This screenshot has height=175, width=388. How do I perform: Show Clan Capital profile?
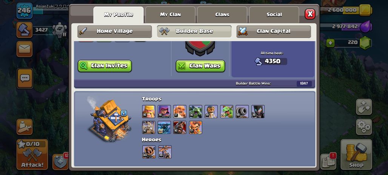(273, 31)
